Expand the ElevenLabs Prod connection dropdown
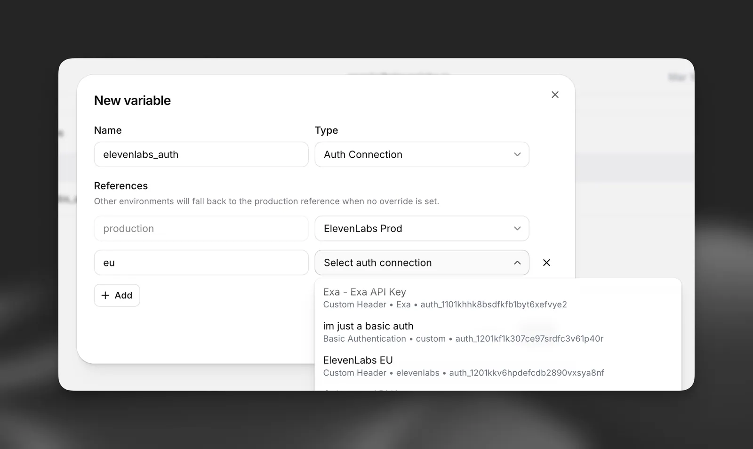The height and width of the screenshot is (449, 753). tap(422, 228)
